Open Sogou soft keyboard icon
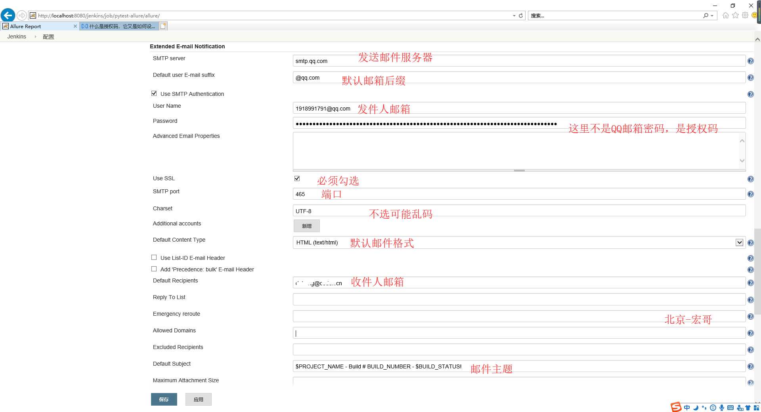 point(730,408)
